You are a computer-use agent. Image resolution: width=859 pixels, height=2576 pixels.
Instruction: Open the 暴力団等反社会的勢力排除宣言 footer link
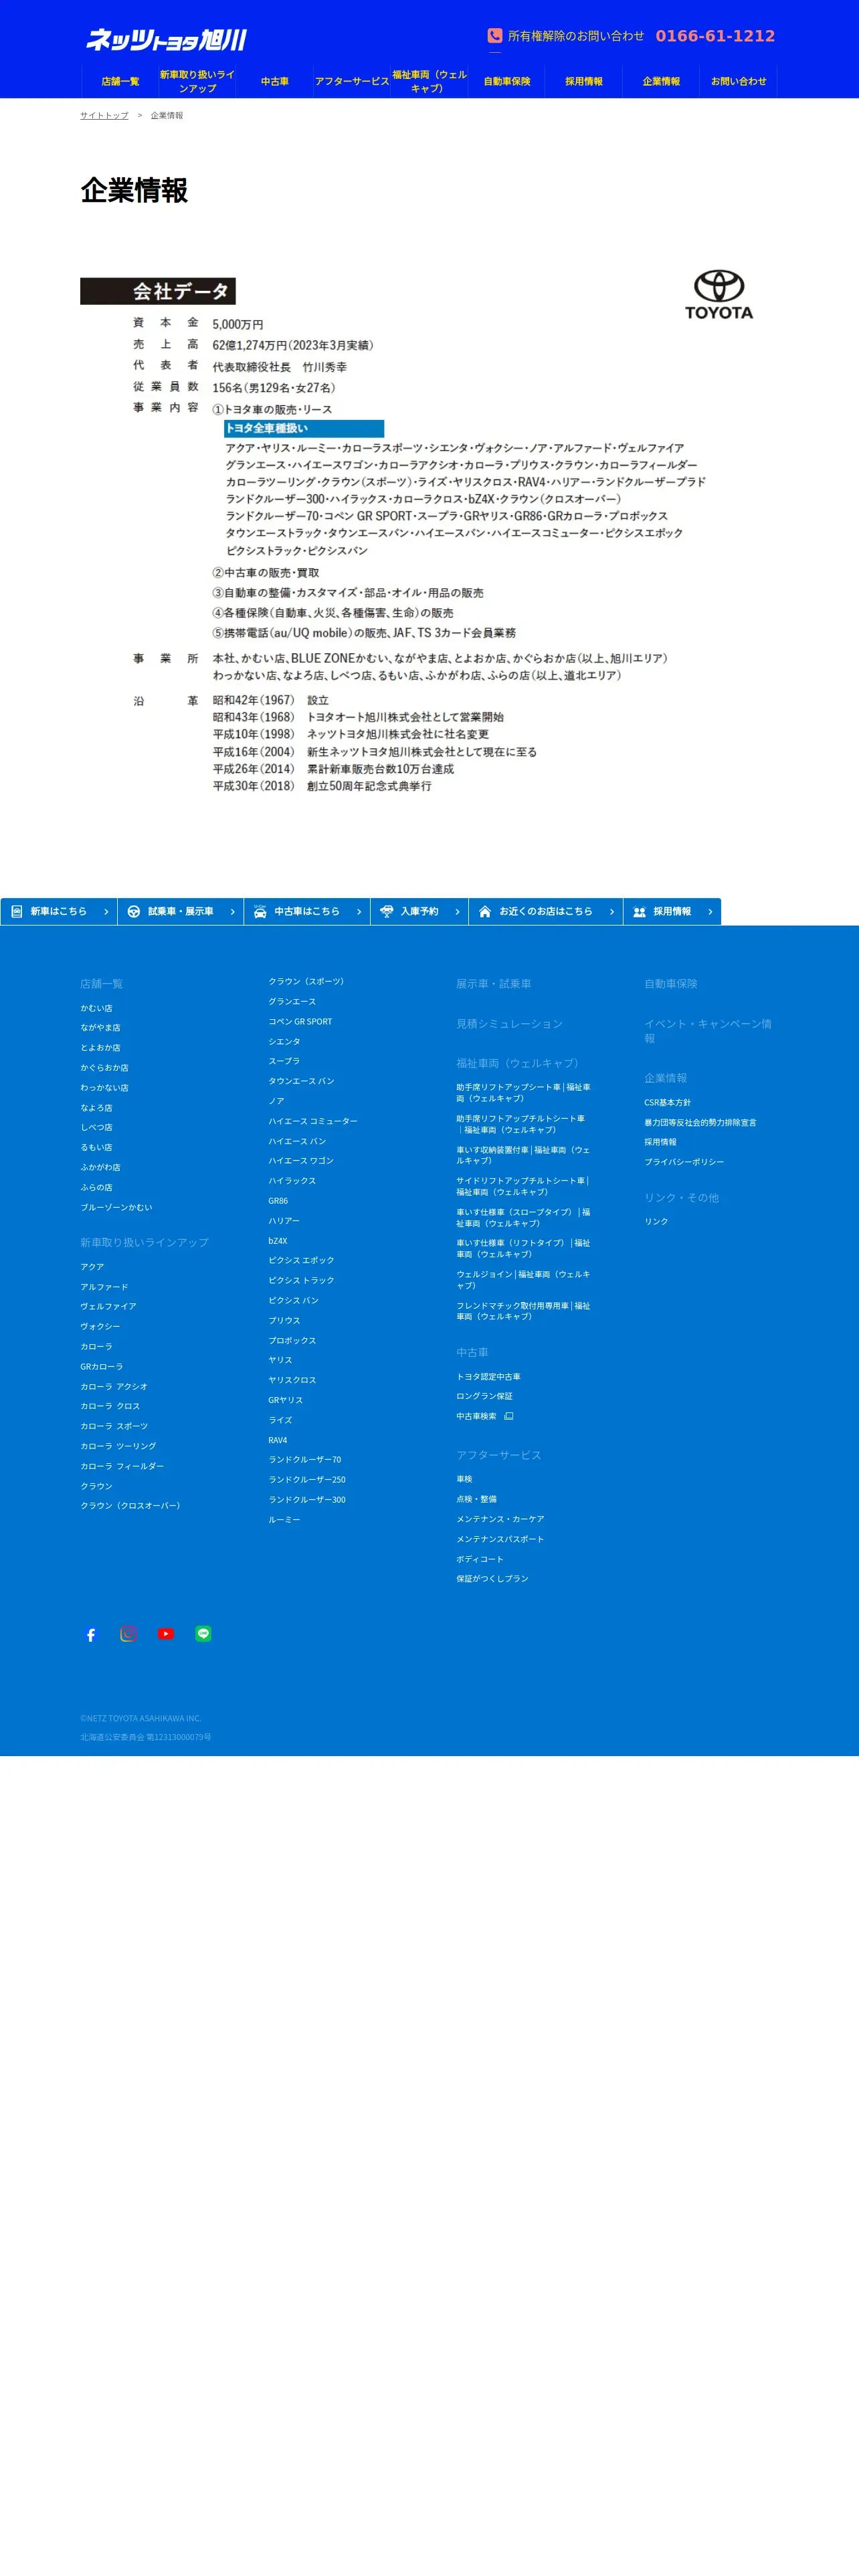click(x=701, y=1123)
